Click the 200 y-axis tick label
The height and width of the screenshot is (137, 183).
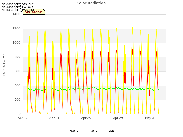17,100
